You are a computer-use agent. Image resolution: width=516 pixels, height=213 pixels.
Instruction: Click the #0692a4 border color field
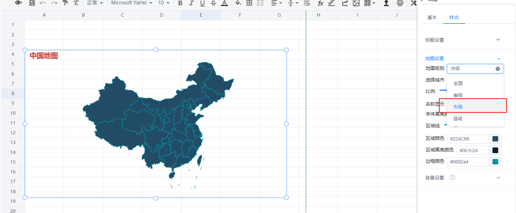(x=468, y=162)
